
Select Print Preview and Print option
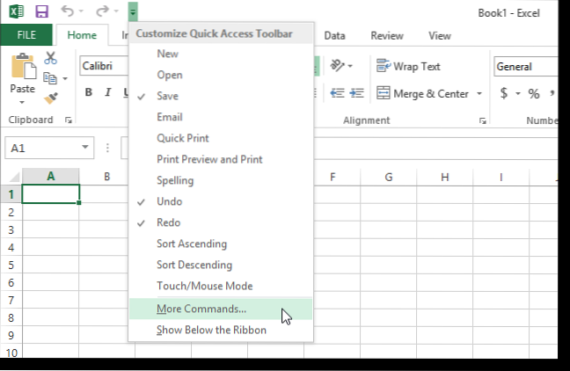(221, 159)
